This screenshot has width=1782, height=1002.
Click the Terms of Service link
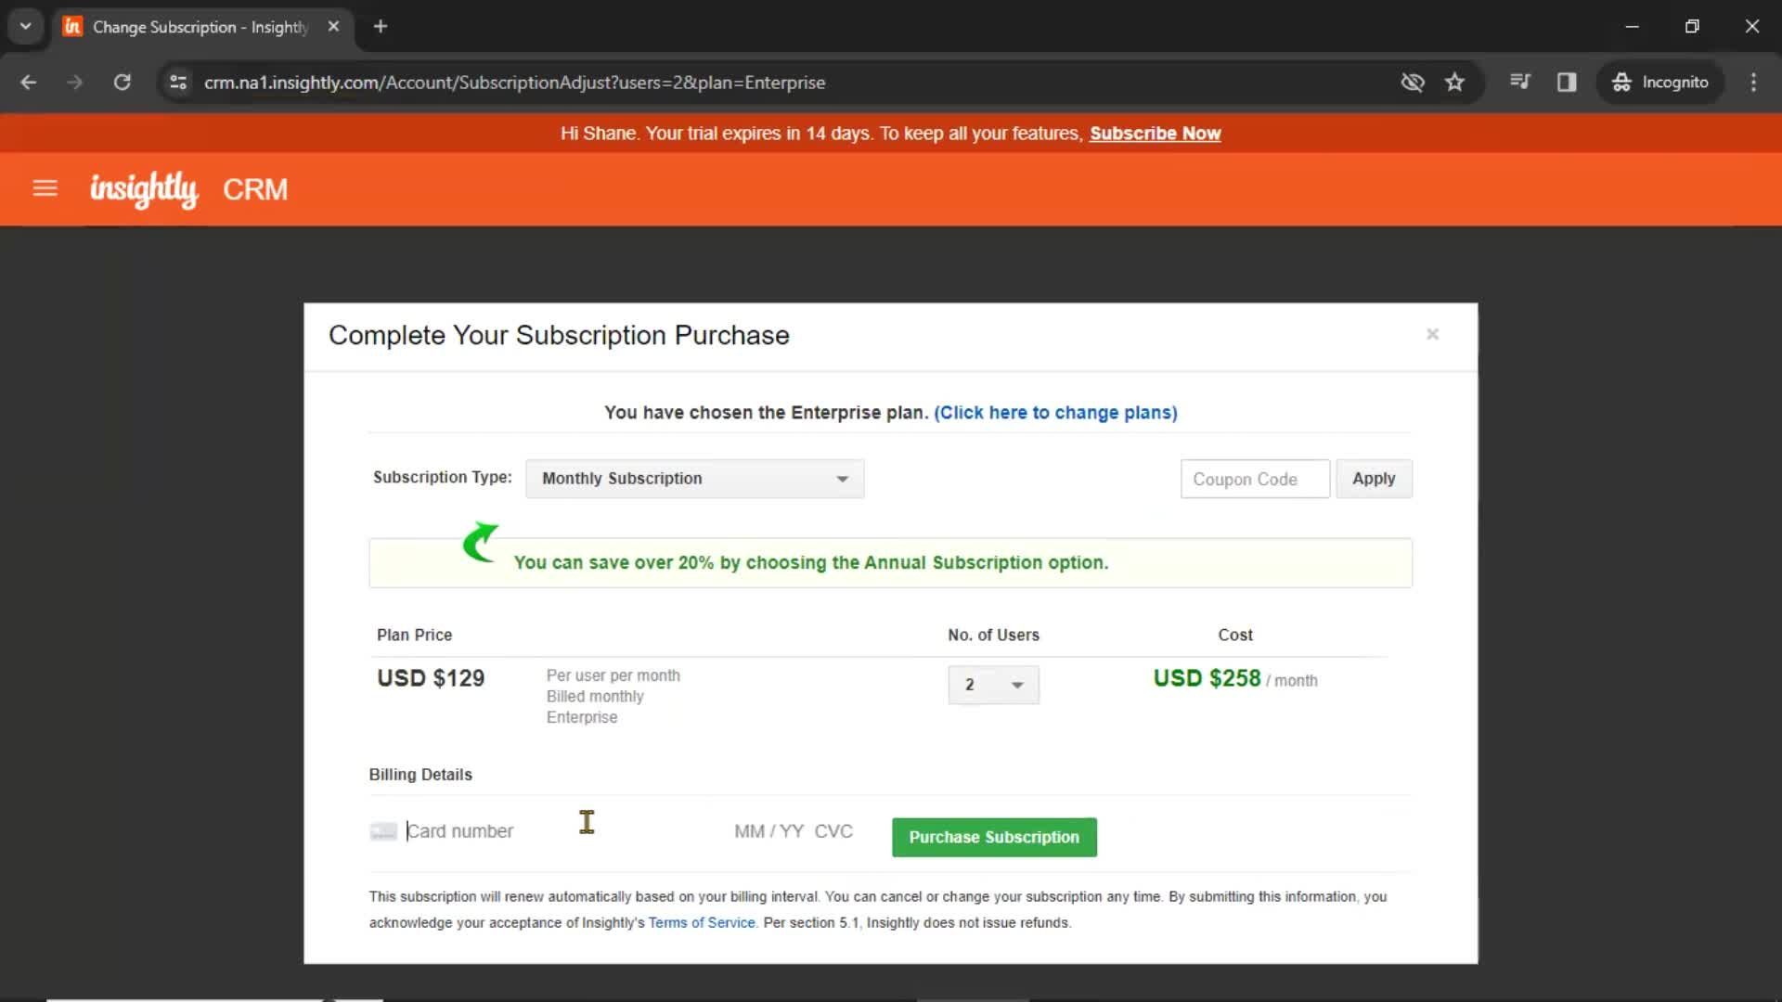(x=702, y=921)
